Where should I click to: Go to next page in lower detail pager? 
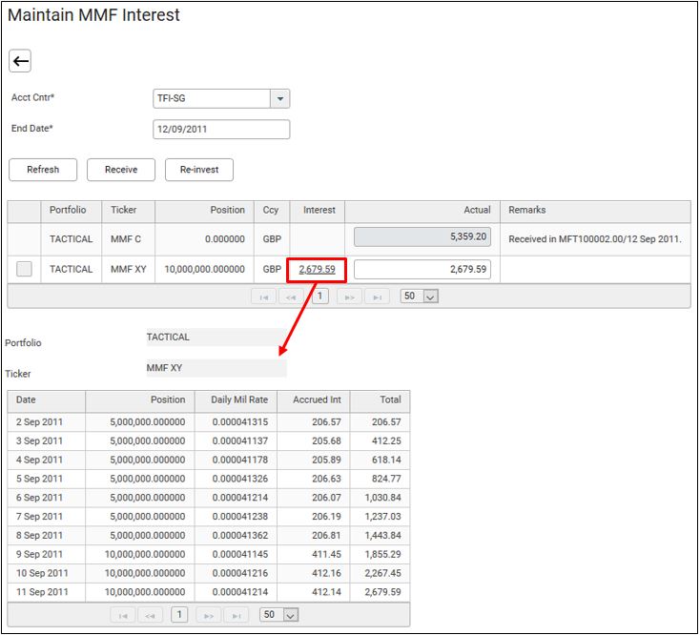(x=209, y=615)
